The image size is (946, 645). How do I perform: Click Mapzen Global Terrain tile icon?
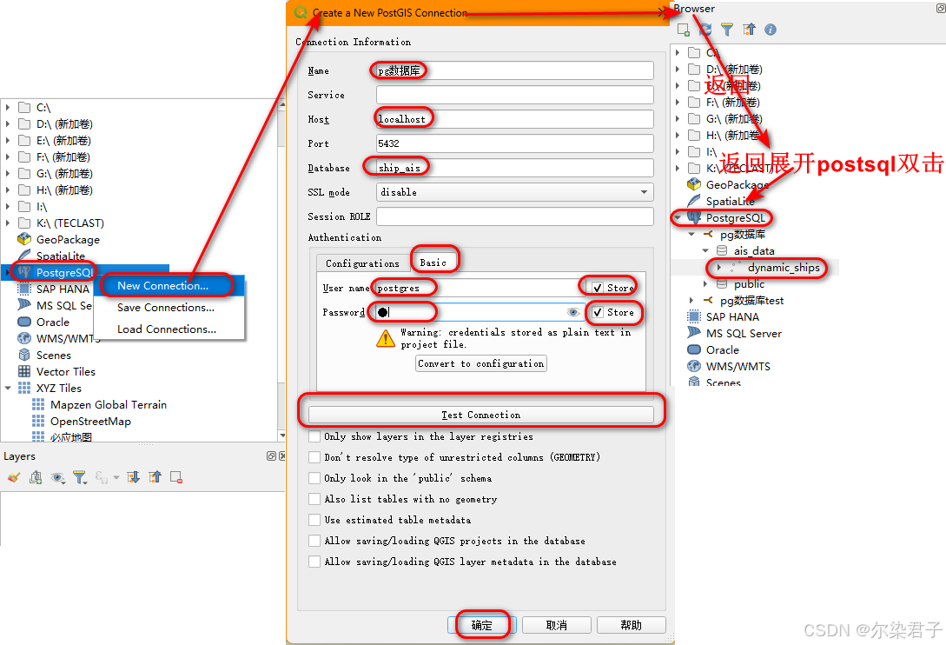pos(38,404)
